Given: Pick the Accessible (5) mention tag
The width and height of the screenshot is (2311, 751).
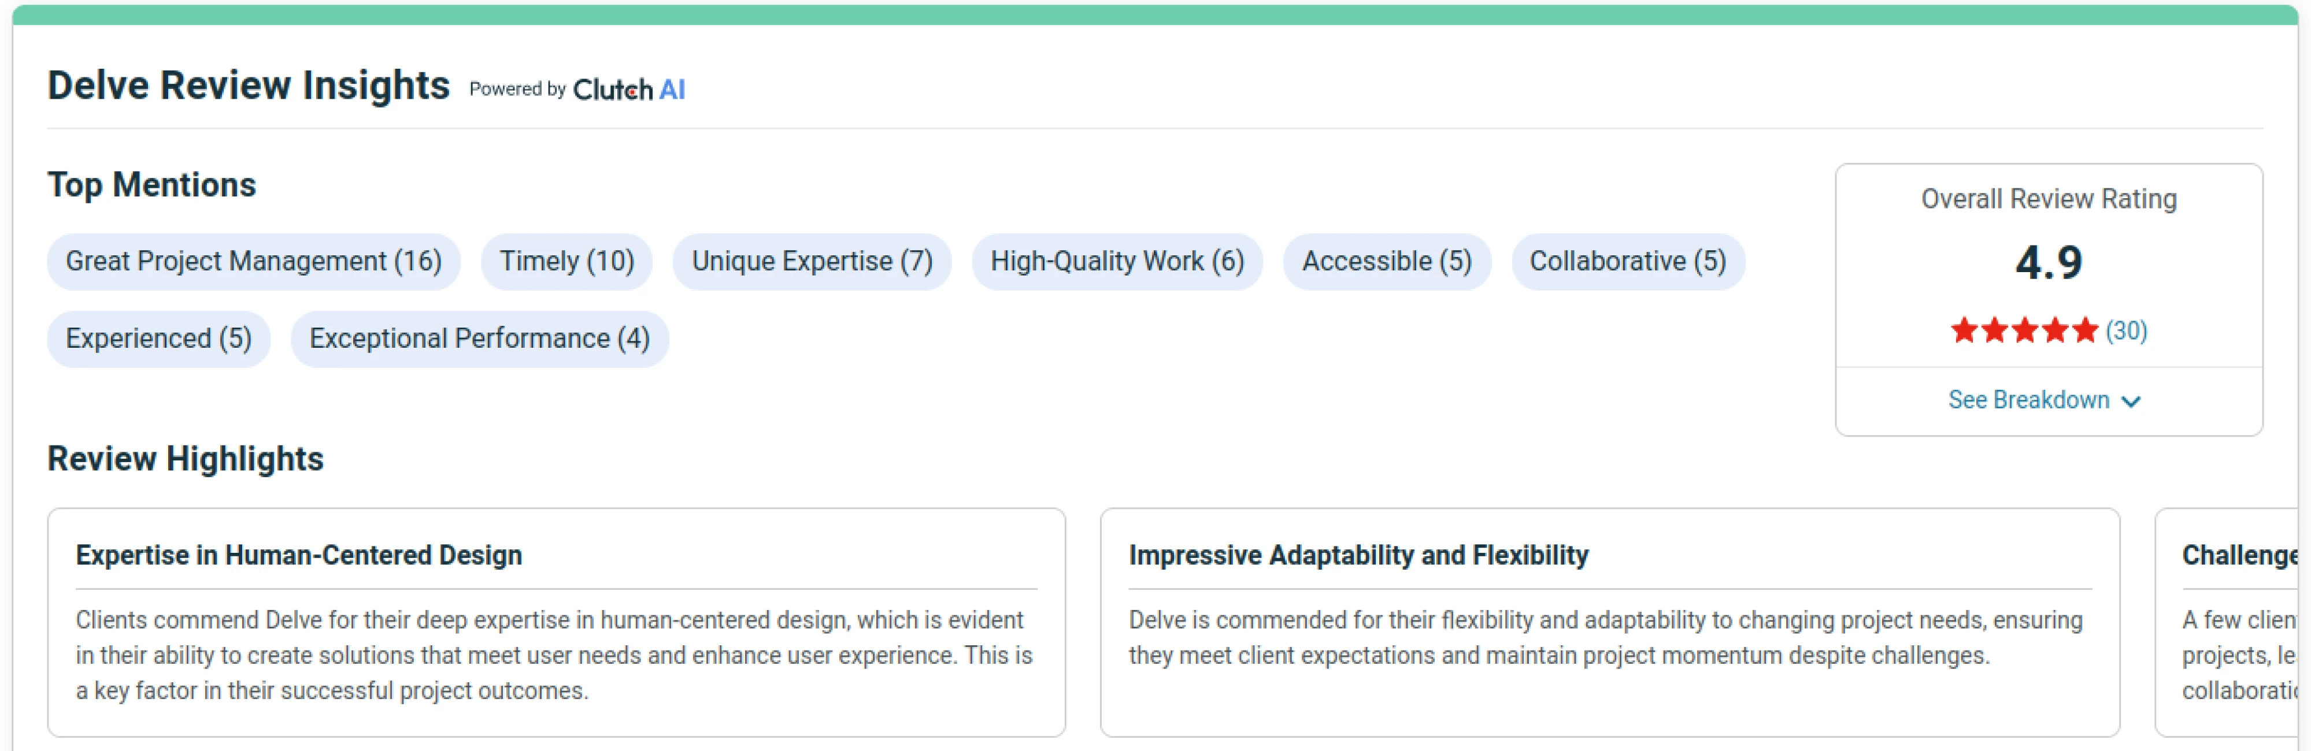Looking at the screenshot, I should (x=1387, y=262).
